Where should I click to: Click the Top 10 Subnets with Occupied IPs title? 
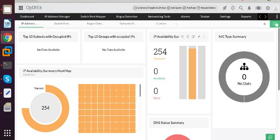pyautogui.click(x=47, y=37)
